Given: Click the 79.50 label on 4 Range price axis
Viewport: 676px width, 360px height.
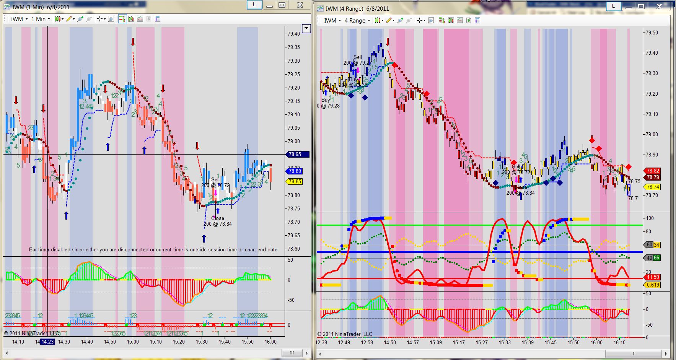Looking at the screenshot, I should [652, 33].
